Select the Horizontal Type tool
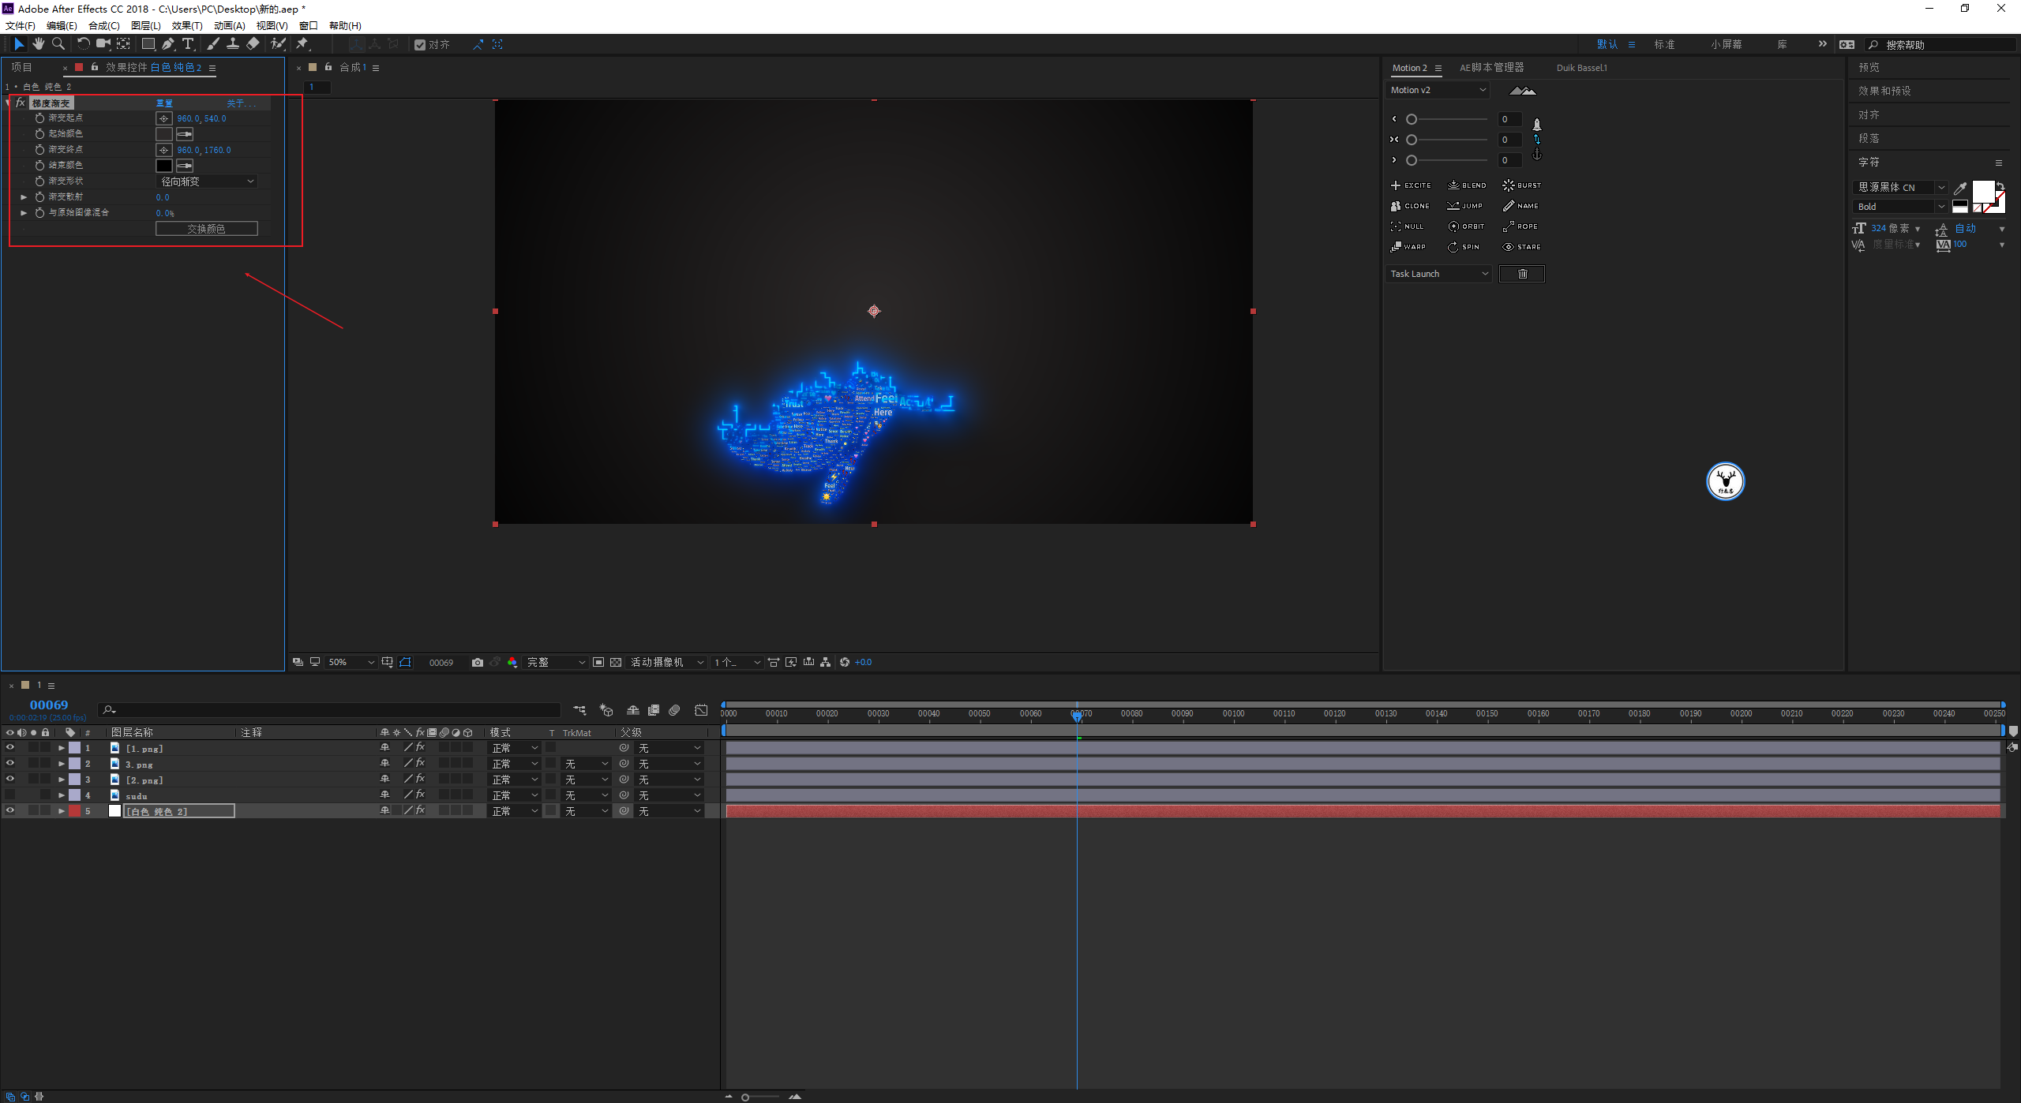 point(188,44)
